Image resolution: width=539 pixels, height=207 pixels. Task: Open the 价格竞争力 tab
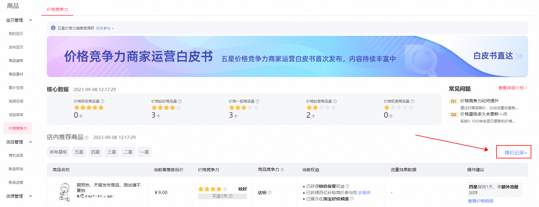(57, 9)
